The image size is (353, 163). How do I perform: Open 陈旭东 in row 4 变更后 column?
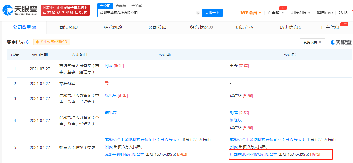click(236, 120)
